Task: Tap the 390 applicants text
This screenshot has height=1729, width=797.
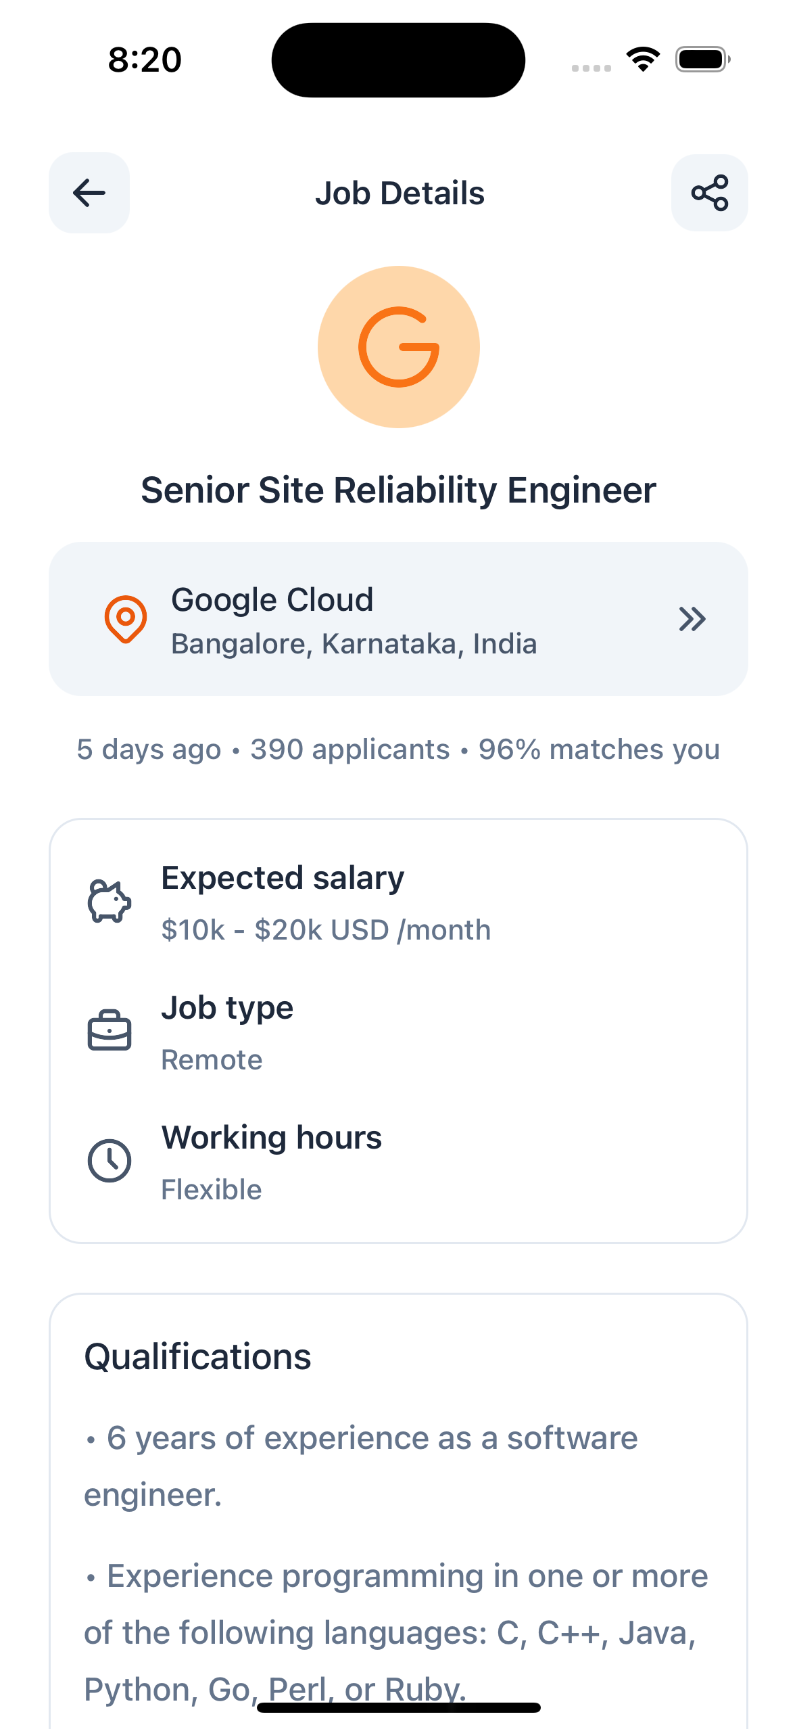Action: coord(349,750)
